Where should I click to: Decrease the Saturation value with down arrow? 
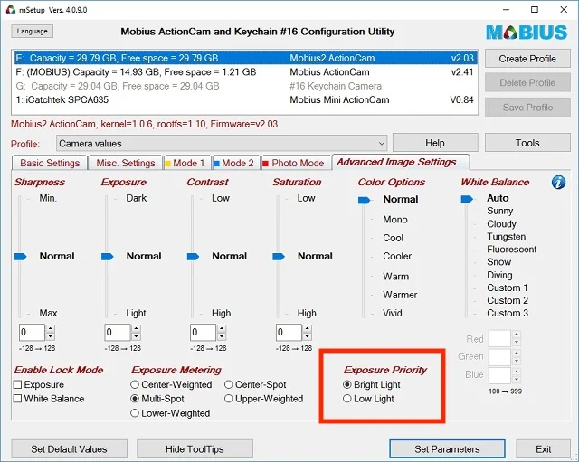[308, 336]
